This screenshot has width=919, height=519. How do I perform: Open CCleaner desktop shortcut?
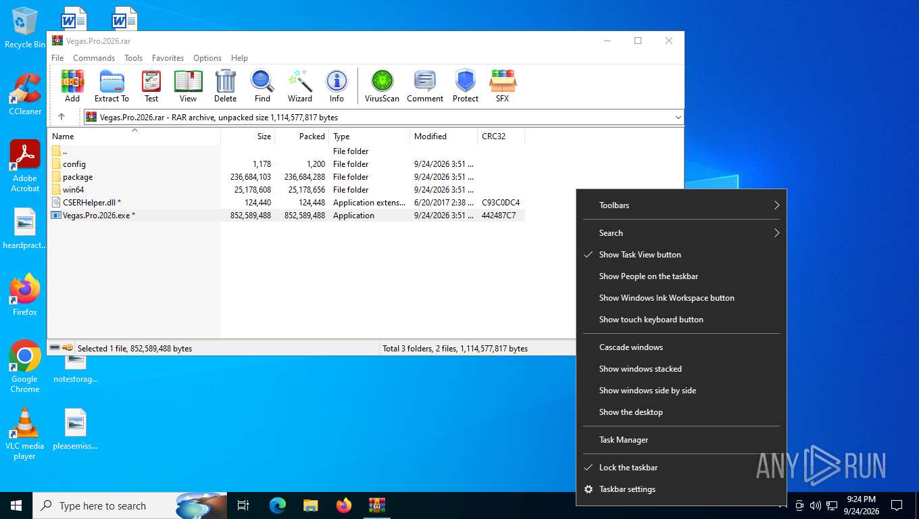click(25, 94)
